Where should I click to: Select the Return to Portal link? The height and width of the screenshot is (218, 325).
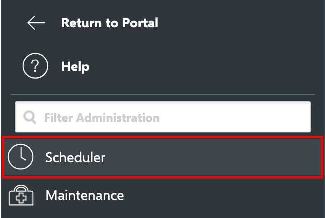(109, 23)
